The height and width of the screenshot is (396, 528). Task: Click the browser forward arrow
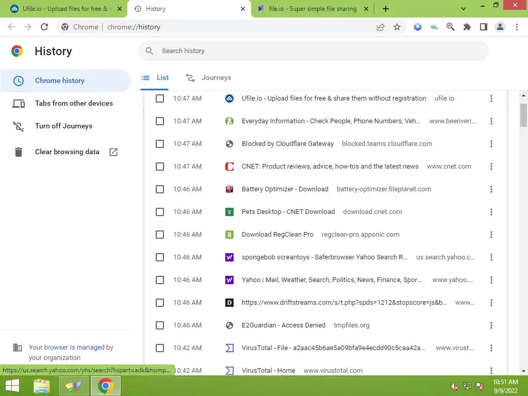28,27
